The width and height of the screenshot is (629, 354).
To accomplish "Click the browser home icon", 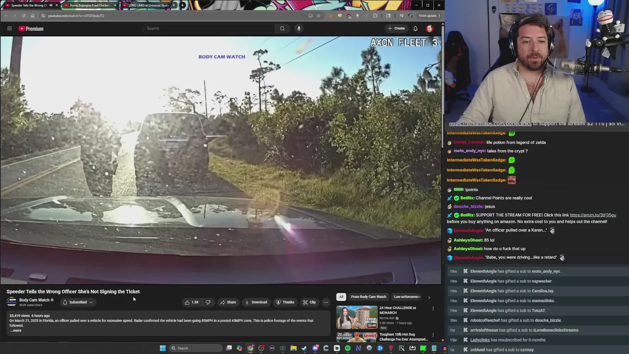I will pyautogui.click(x=32, y=16).
